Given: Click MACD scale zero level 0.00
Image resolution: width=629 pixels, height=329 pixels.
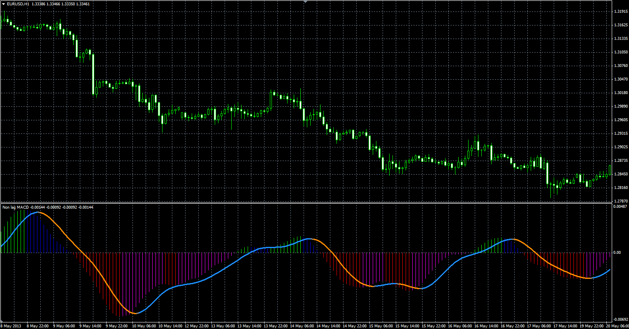Looking at the screenshot, I should pyautogui.click(x=617, y=253).
